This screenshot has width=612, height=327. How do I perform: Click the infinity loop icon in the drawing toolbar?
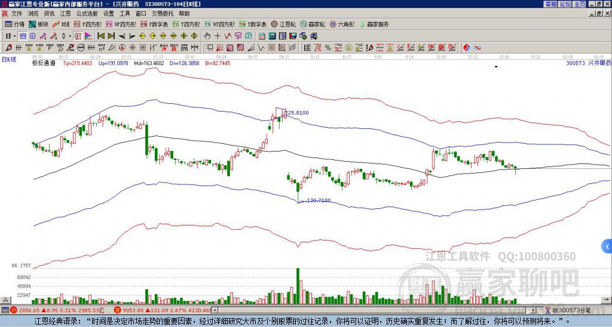[x=478, y=48]
